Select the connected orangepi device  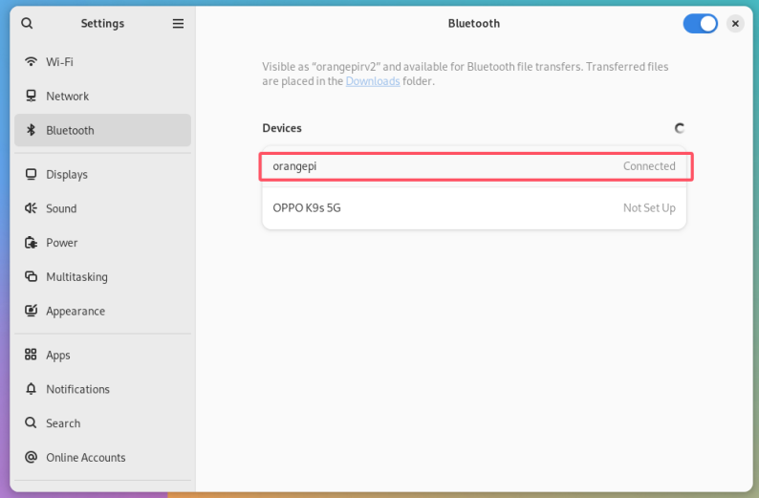(474, 166)
